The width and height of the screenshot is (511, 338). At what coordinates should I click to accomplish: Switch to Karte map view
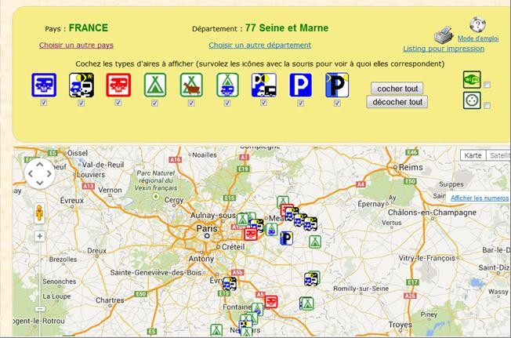point(473,155)
